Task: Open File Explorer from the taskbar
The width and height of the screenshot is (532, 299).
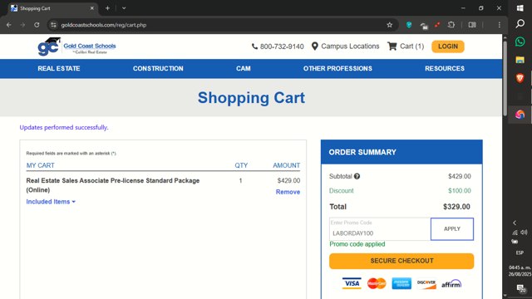Action: coord(520,60)
